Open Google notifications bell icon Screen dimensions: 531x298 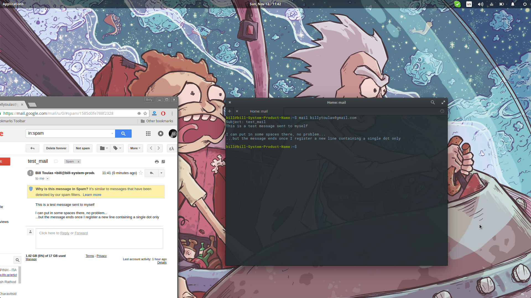coord(161,134)
